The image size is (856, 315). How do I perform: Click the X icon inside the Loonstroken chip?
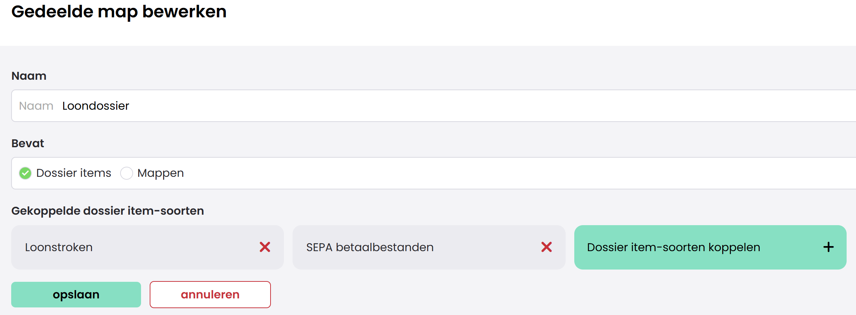pyautogui.click(x=265, y=247)
